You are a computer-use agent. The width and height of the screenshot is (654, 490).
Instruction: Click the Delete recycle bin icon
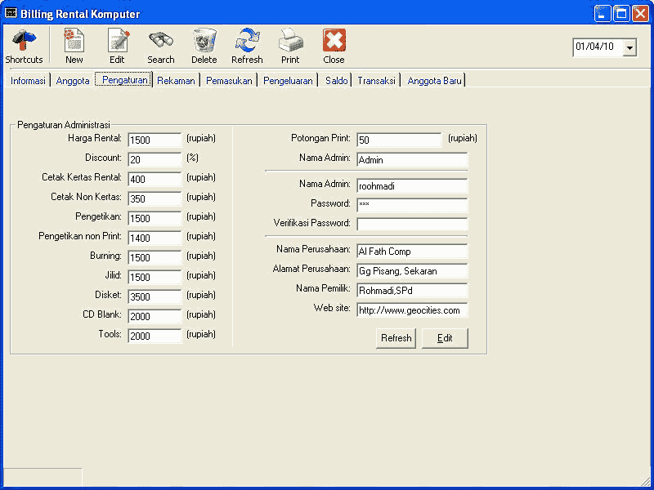(204, 46)
